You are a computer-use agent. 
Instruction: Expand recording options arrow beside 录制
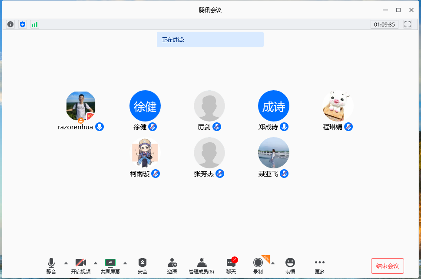pos(273,263)
